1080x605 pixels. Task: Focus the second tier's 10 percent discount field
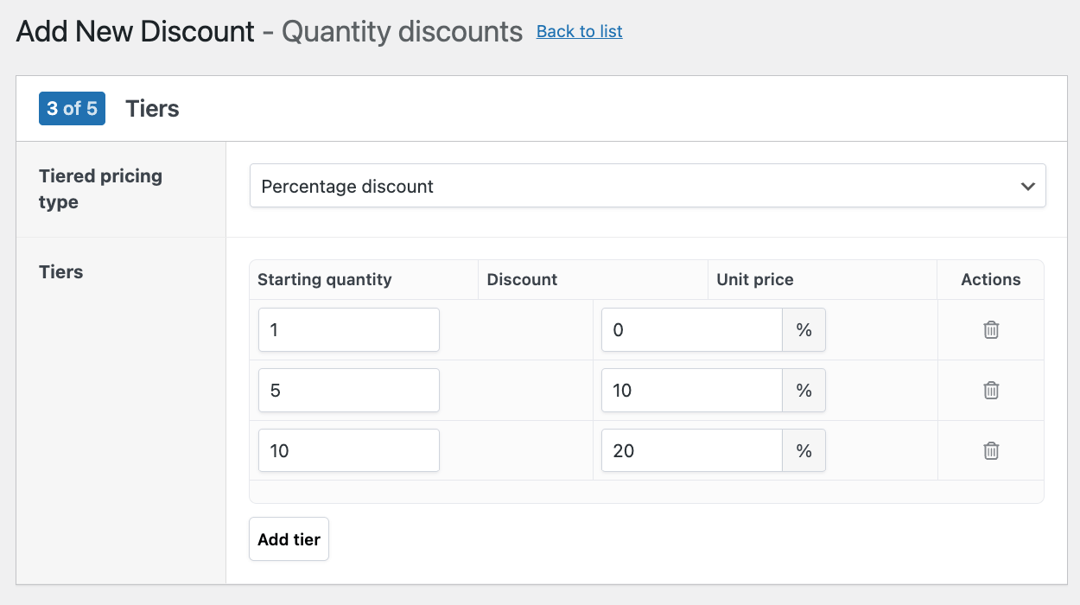coord(691,391)
